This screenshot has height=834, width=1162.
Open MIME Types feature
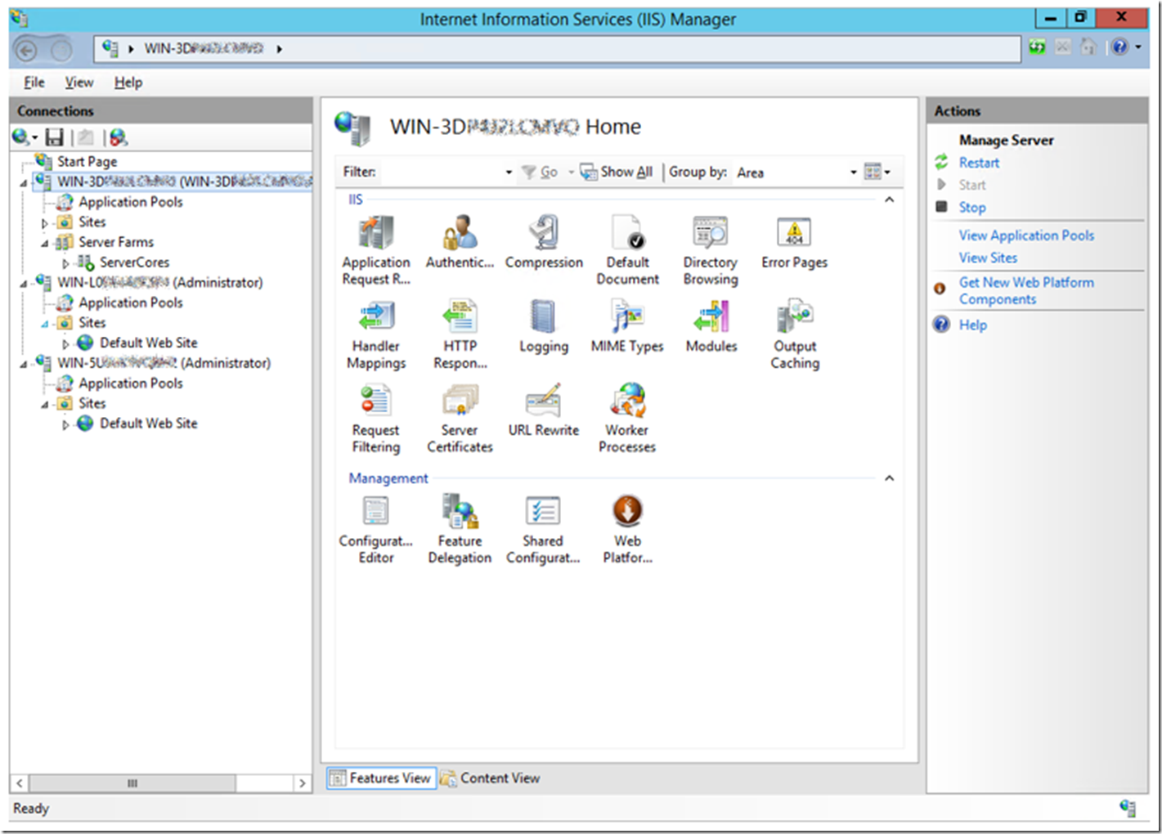[627, 327]
